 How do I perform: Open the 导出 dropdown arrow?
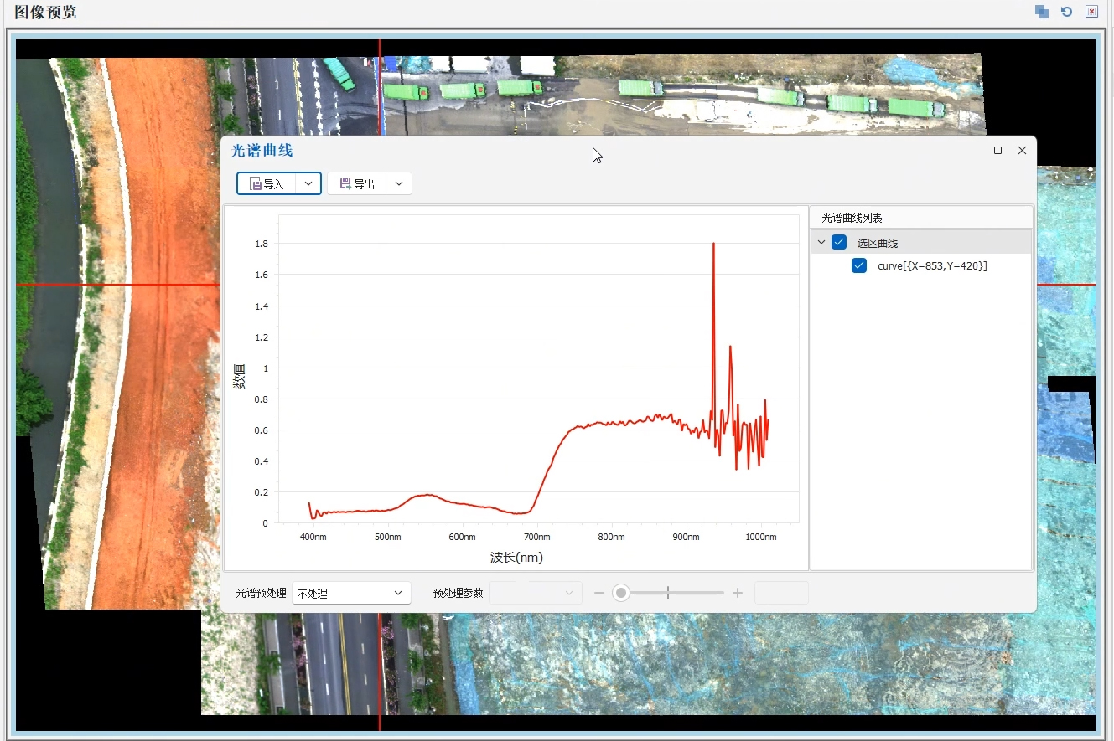coord(399,184)
